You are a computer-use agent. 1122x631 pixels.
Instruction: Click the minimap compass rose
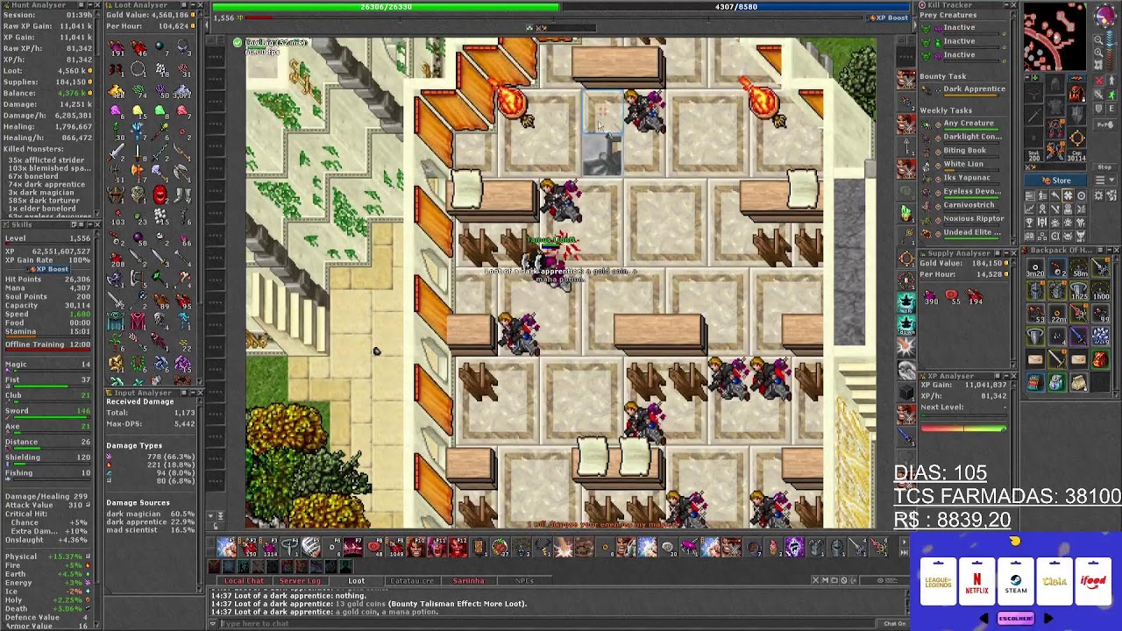(1104, 16)
